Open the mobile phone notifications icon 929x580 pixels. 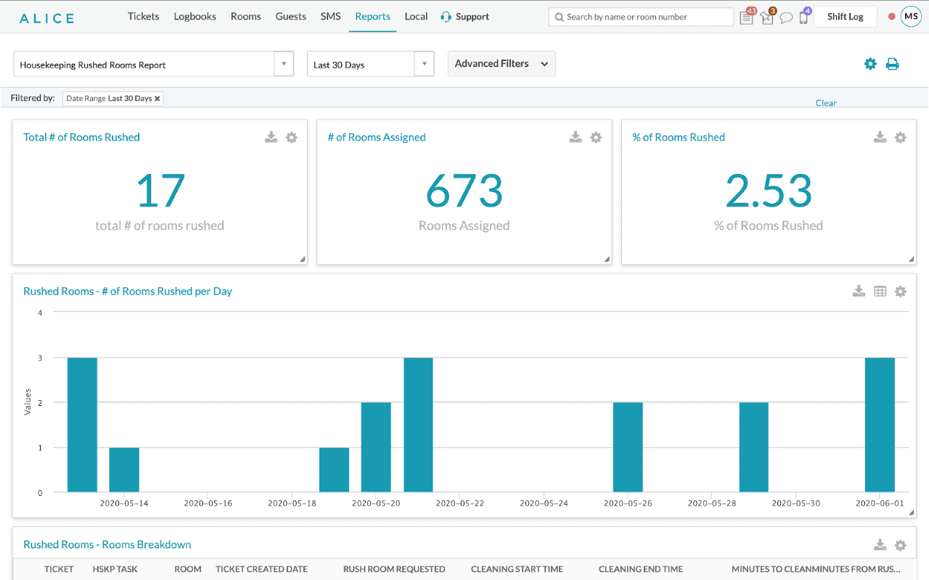(803, 17)
